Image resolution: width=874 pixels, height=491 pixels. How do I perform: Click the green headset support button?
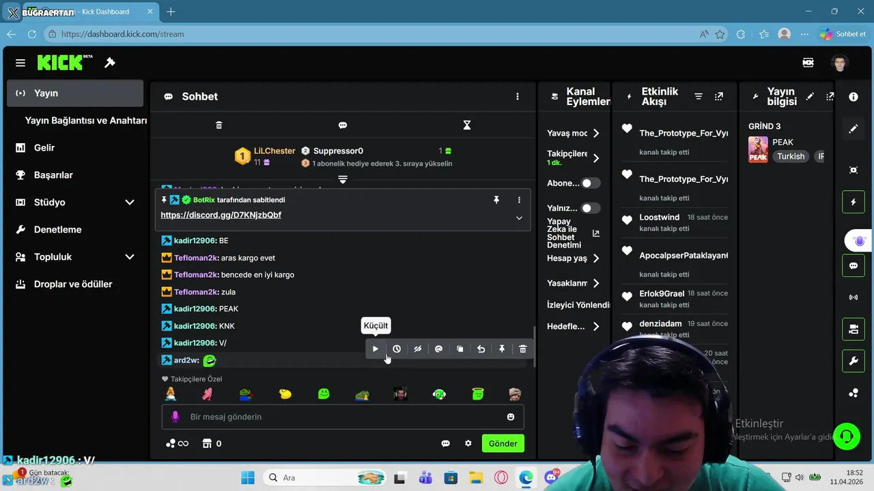click(x=847, y=436)
